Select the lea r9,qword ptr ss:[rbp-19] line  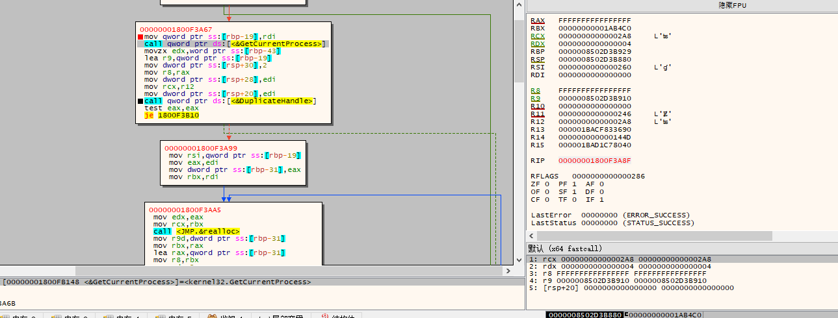click(x=208, y=58)
